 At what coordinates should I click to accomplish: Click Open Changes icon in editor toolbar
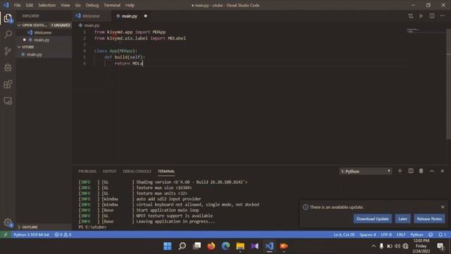click(410, 16)
